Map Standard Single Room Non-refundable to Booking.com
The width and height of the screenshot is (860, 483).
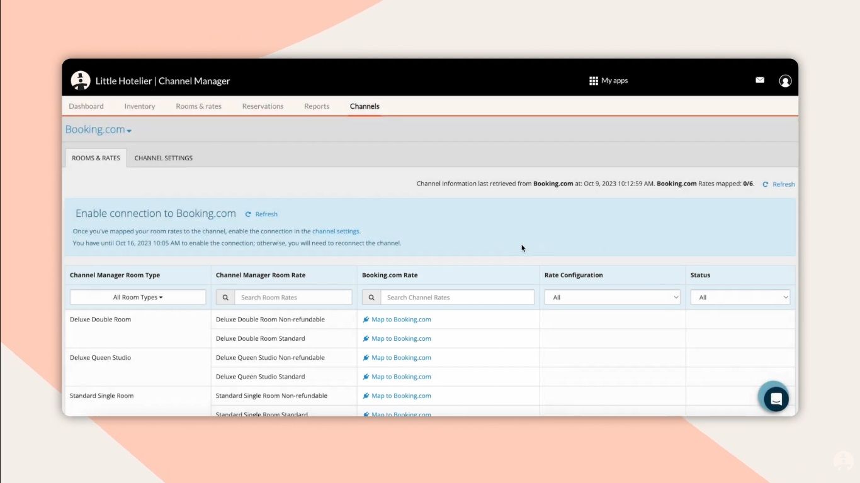tap(401, 396)
